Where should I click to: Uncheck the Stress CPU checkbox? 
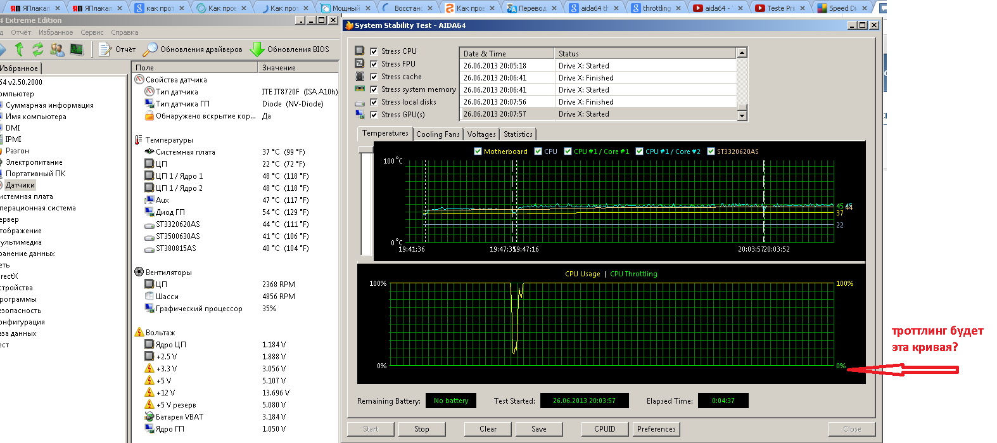[x=374, y=51]
